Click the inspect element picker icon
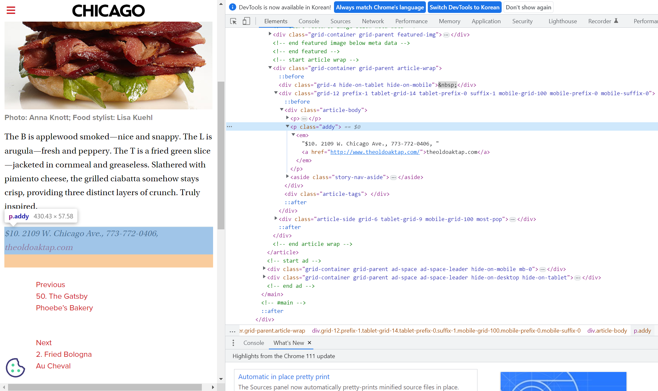This screenshot has height=391, width=658. [233, 21]
